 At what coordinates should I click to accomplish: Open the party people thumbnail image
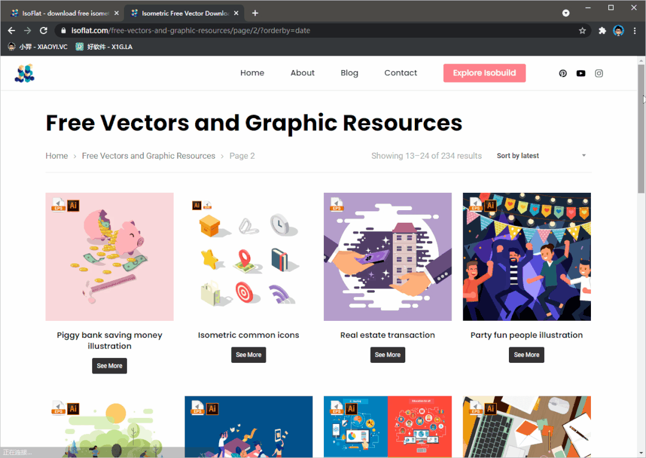tap(526, 257)
